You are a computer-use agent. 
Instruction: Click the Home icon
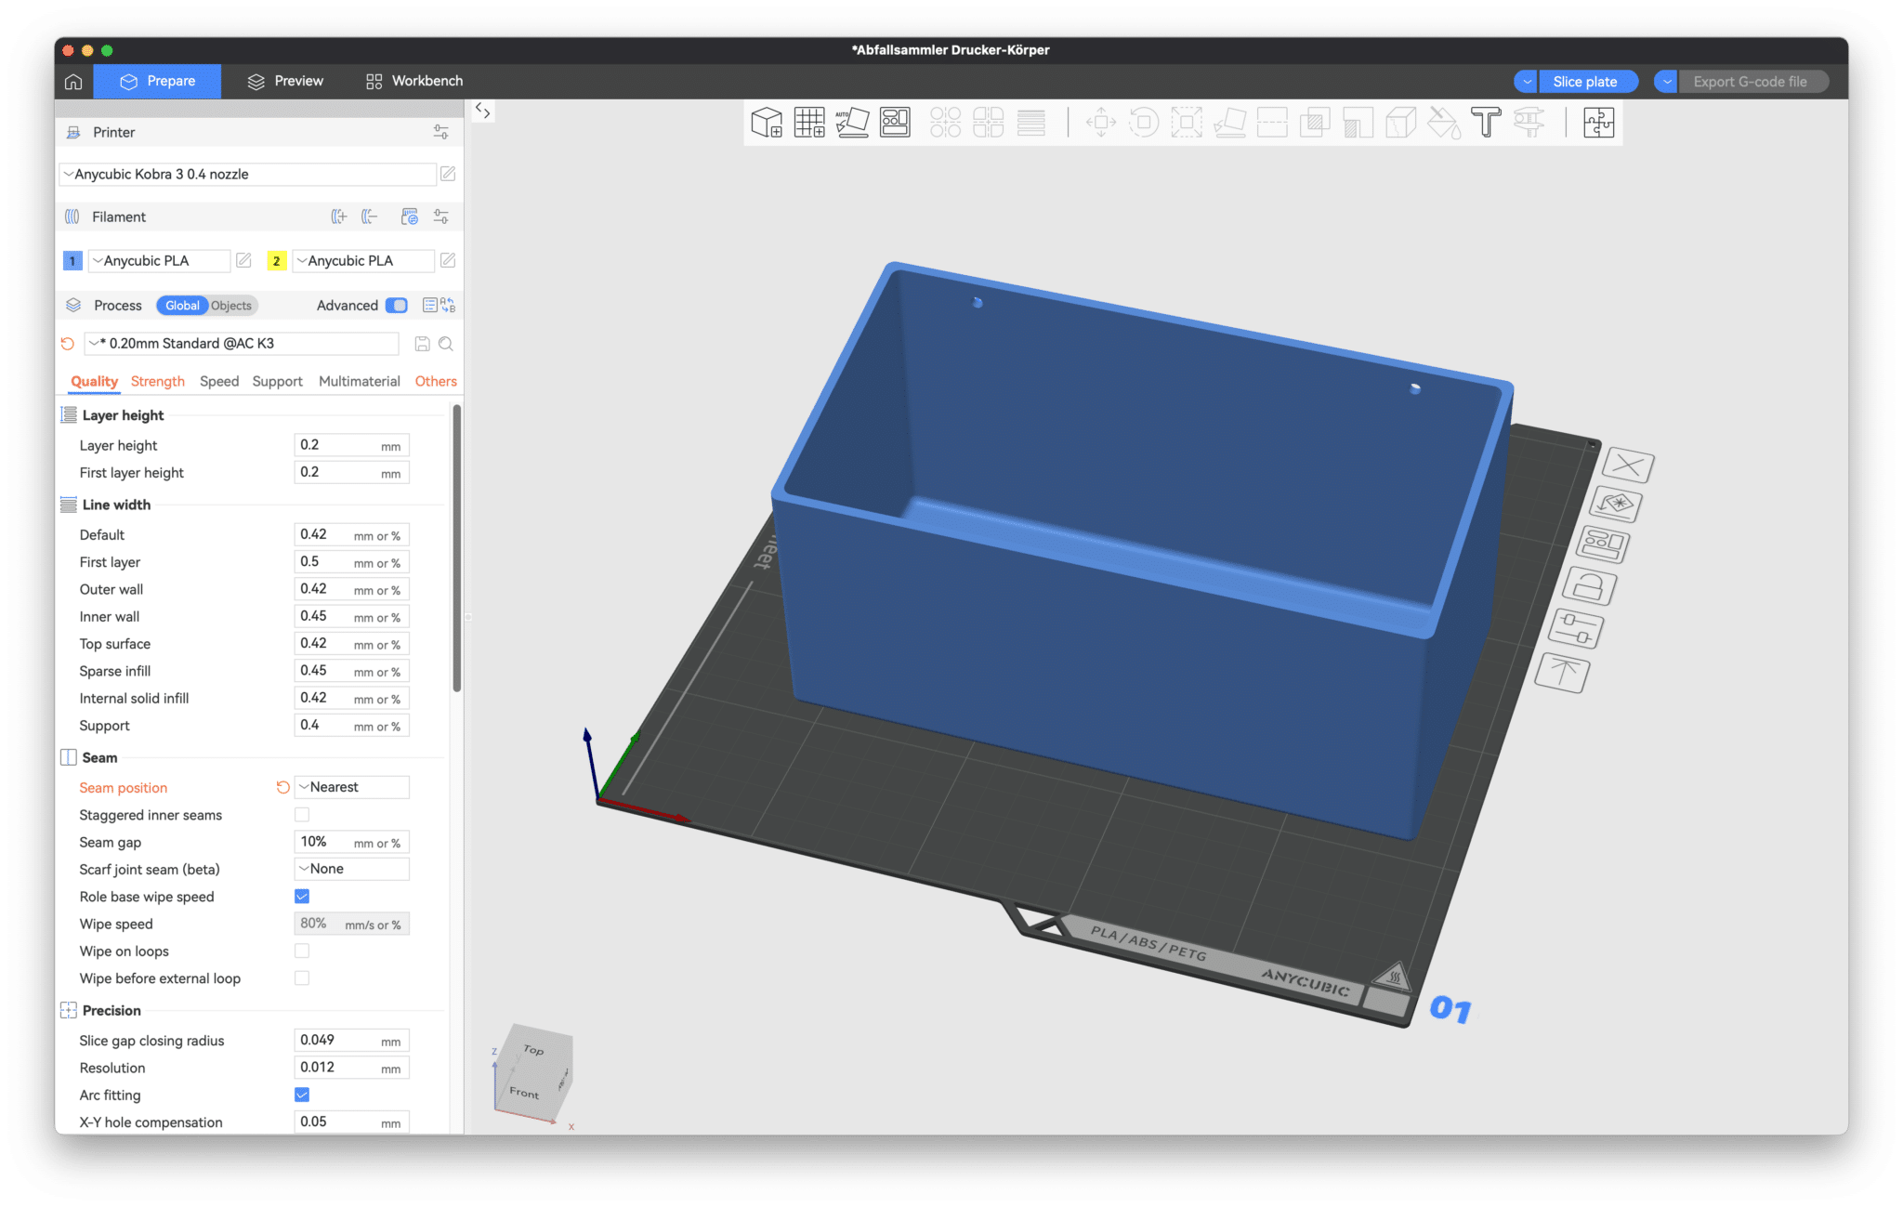pos(73,81)
